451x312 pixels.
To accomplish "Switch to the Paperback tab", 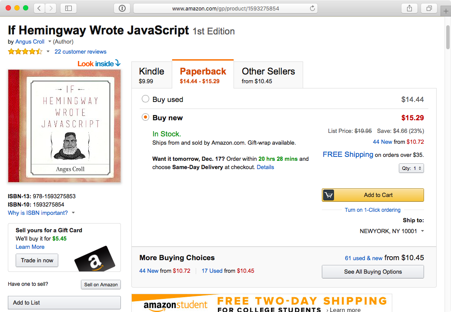I will coord(203,75).
